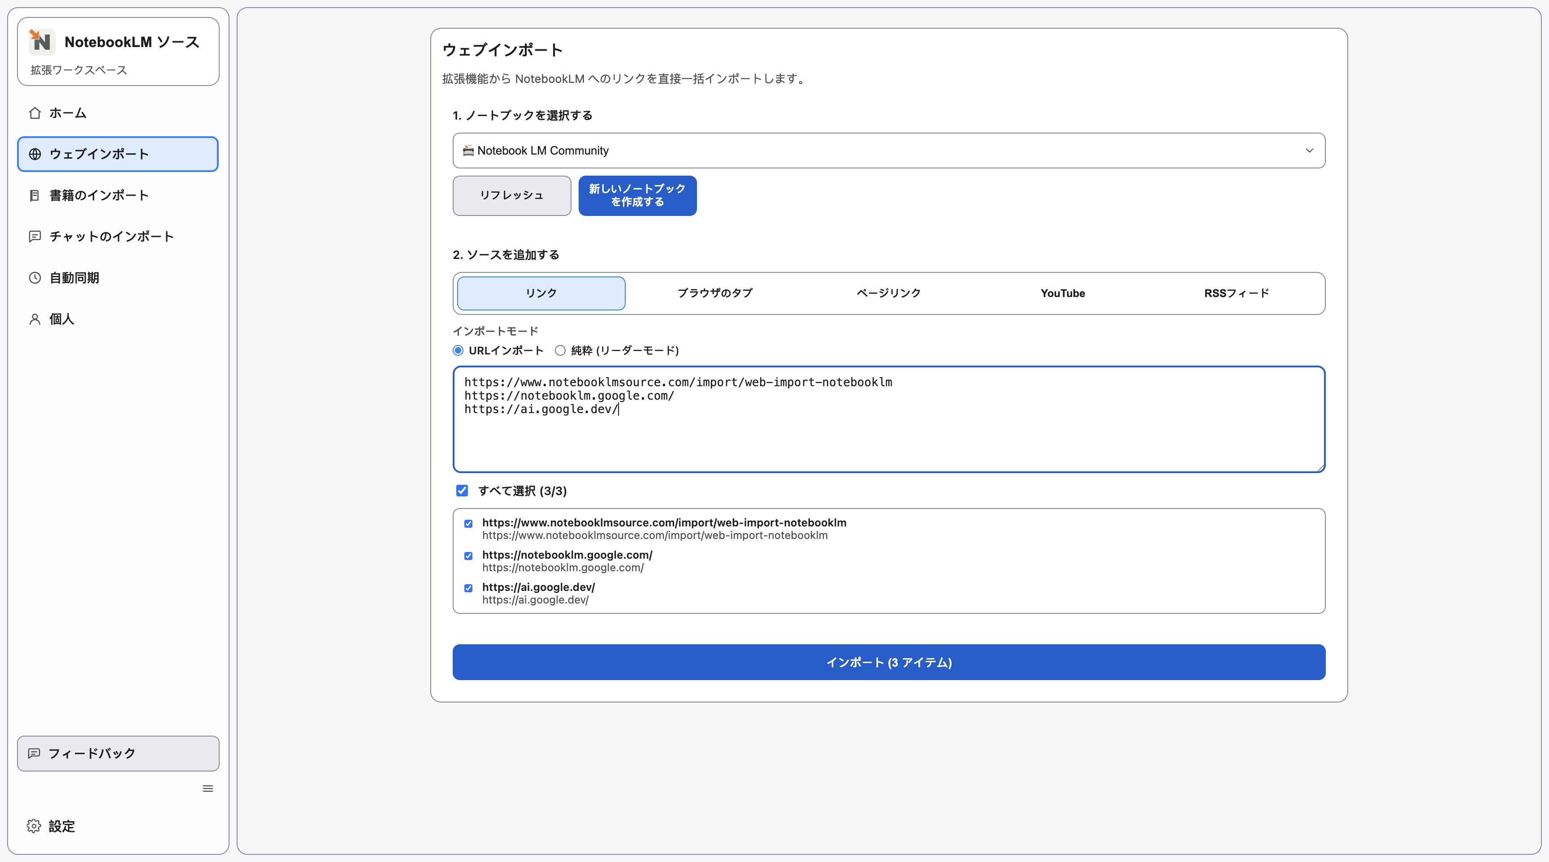Open the 自動同期 clock icon

(34, 277)
